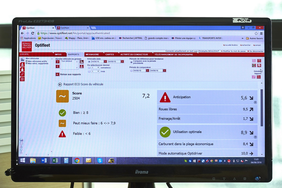Screen dimensions: 282x188
Task: Export the report to Excel
Action: (x=254, y=66)
